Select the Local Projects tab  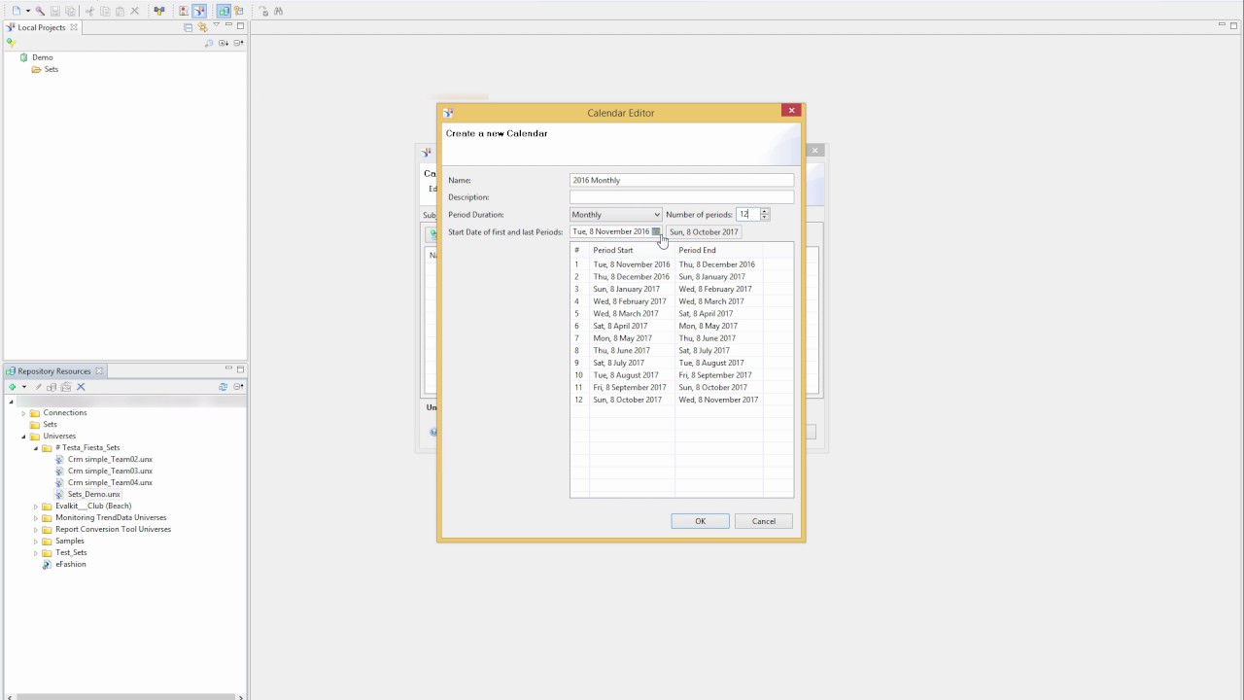pos(41,27)
